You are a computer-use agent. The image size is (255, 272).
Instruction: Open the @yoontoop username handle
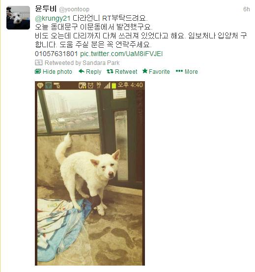click(x=74, y=9)
